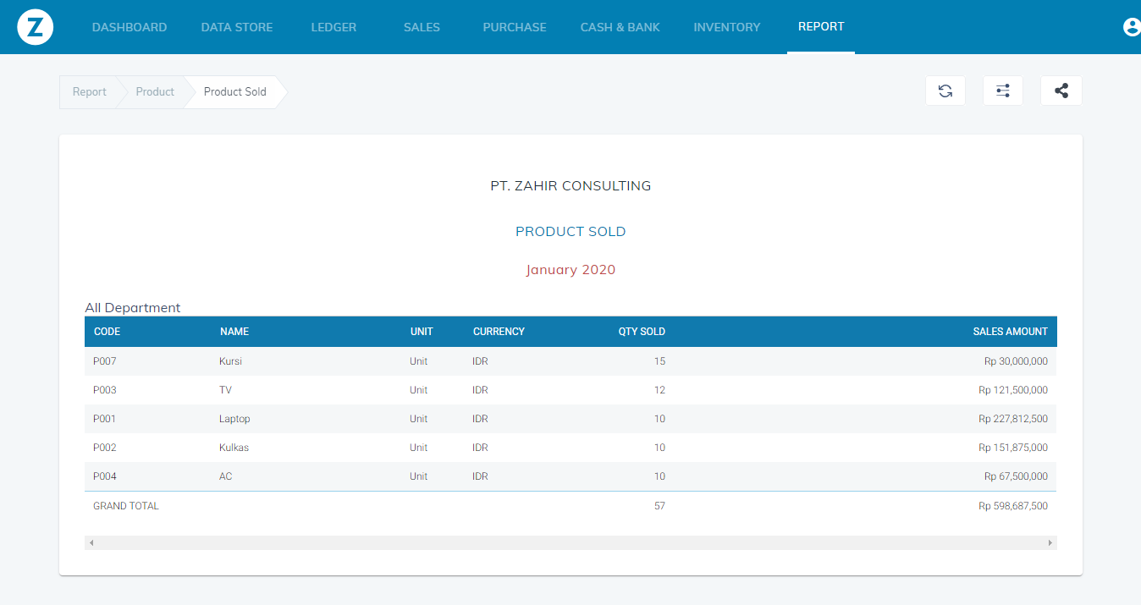Screen dimensions: 1141x605
Task: Select the Laptop product row
Action: point(234,419)
